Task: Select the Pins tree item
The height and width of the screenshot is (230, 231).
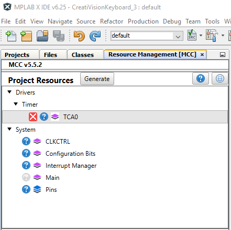Action: click(51, 190)
